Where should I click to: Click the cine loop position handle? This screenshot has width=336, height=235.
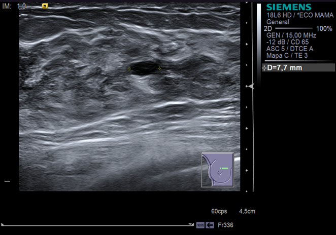tap(191, 224)
